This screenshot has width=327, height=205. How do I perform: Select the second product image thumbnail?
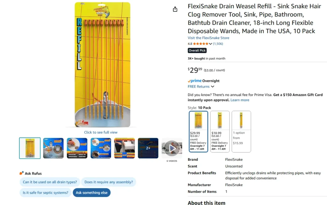(x=53, y=148)
